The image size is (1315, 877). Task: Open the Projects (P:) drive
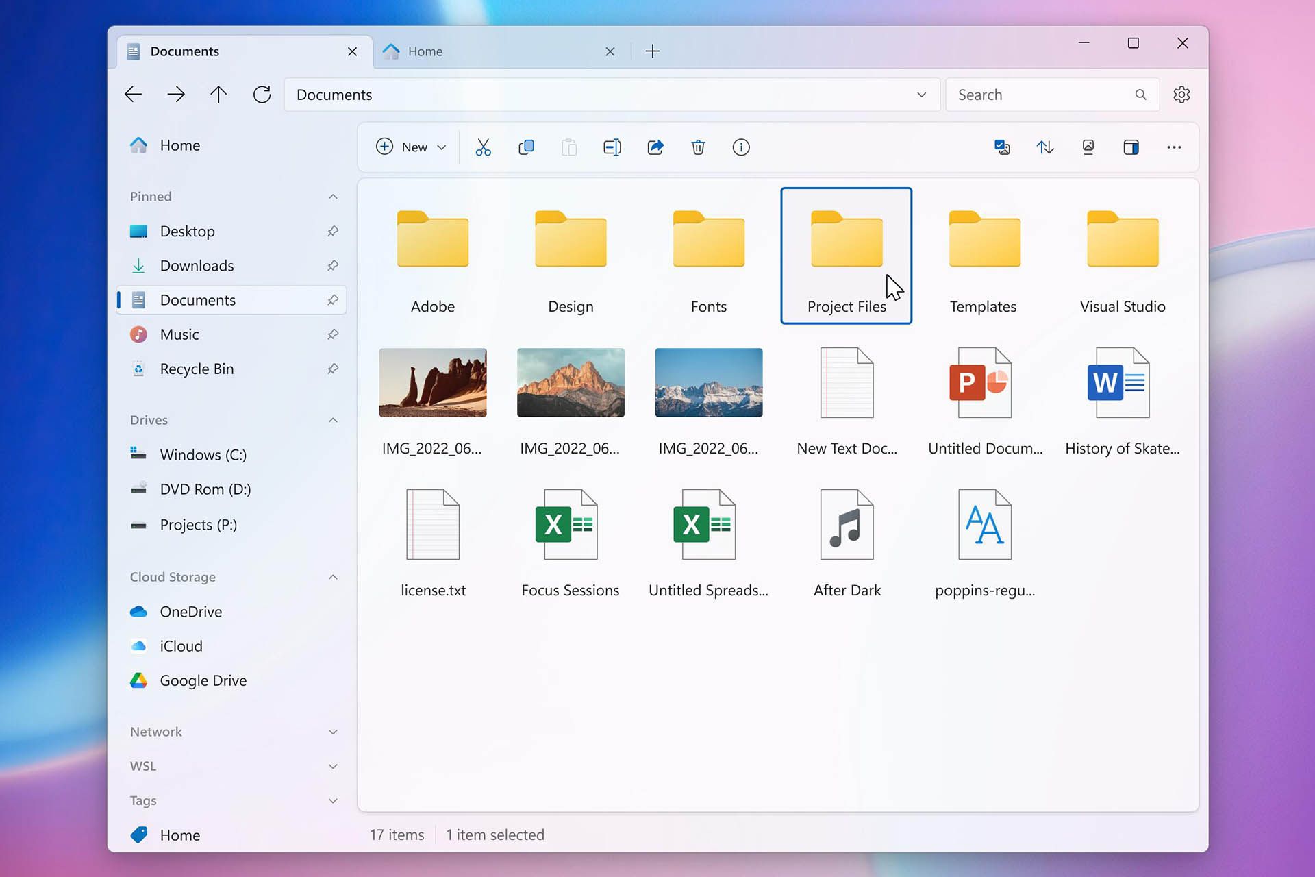coord(231,525)
